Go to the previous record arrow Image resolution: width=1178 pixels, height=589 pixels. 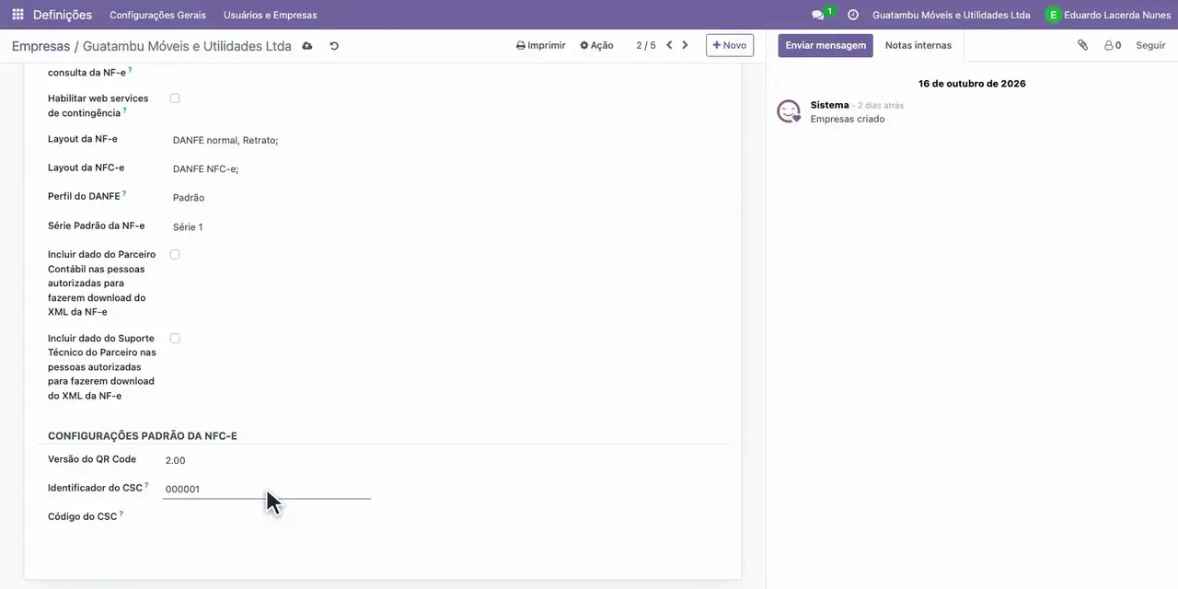click(x=669, y=45)
